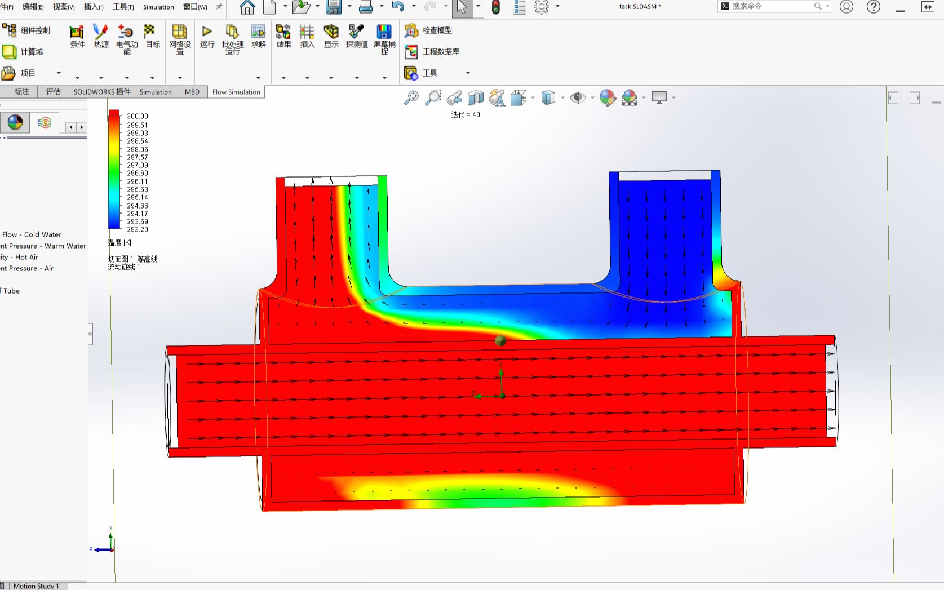
Task: Toggle the section view display icon
Action: [x=475, y=97]
